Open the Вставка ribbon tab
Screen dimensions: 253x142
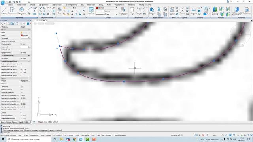click(x=32, y=5)
